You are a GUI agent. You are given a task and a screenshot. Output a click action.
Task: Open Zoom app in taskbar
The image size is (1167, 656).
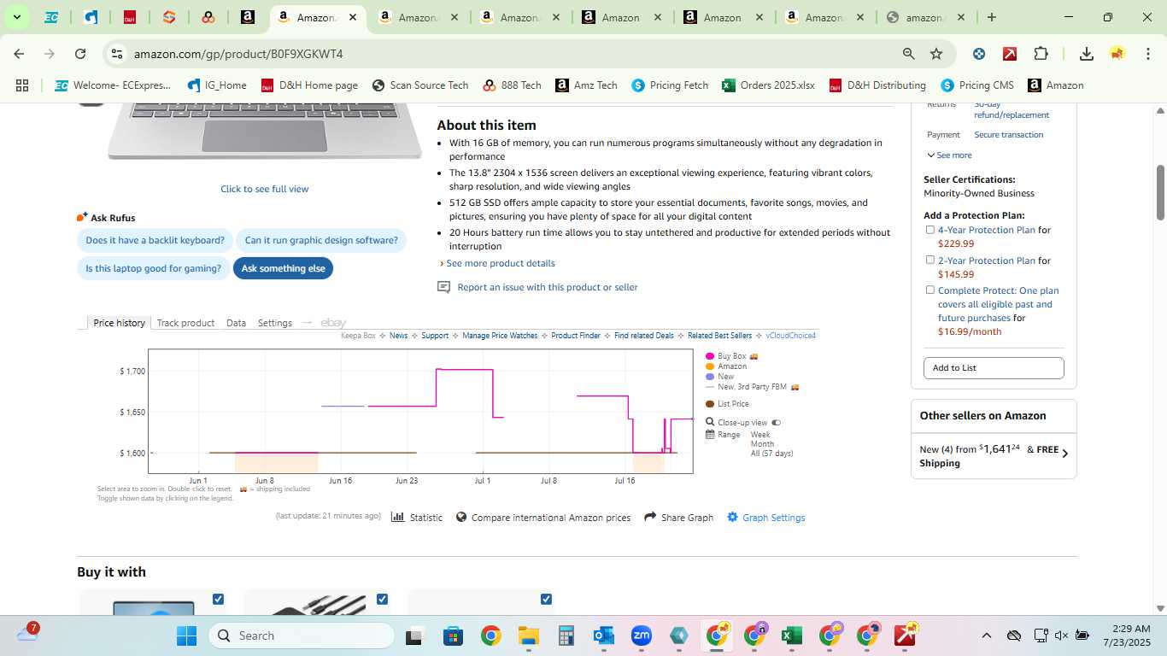pos(642,635)
